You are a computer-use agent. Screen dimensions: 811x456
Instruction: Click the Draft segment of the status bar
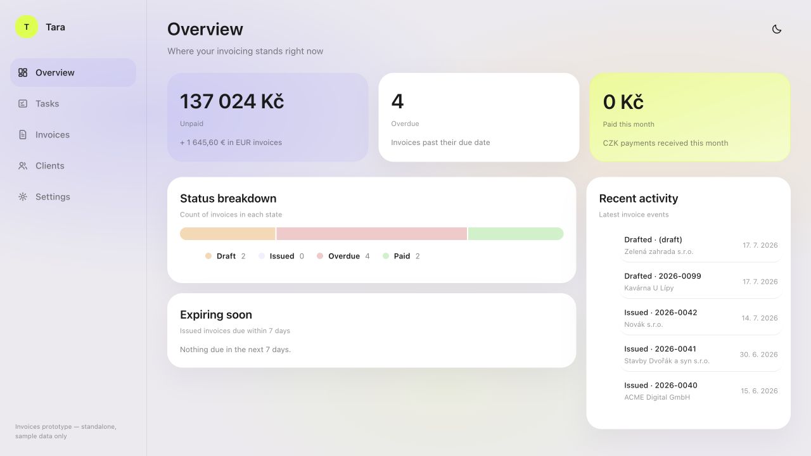tap(227, 234)
